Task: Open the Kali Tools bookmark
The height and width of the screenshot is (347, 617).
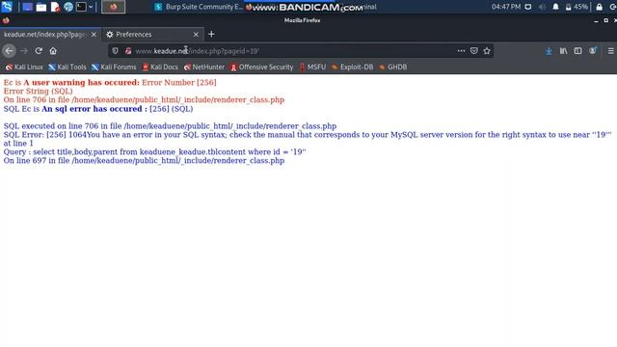Action: click(67, 67)
